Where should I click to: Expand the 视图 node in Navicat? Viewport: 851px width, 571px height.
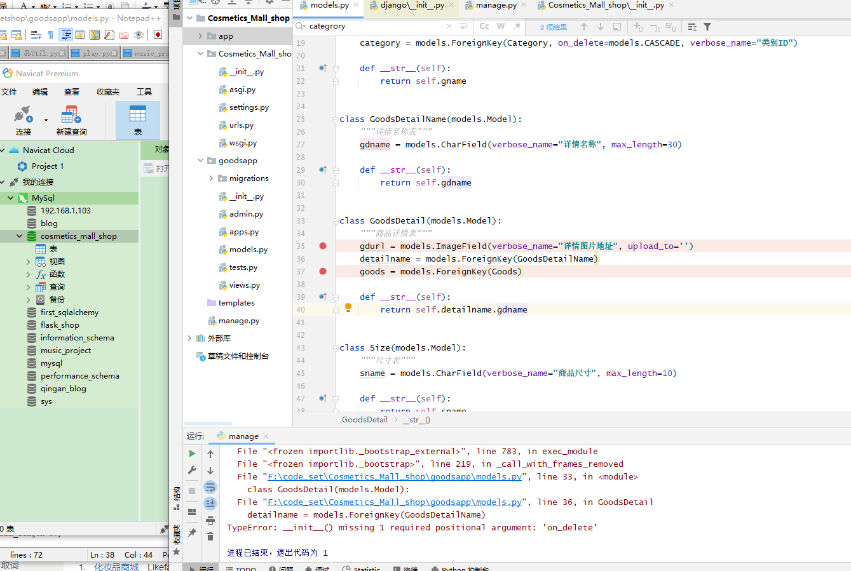[29, 262]
